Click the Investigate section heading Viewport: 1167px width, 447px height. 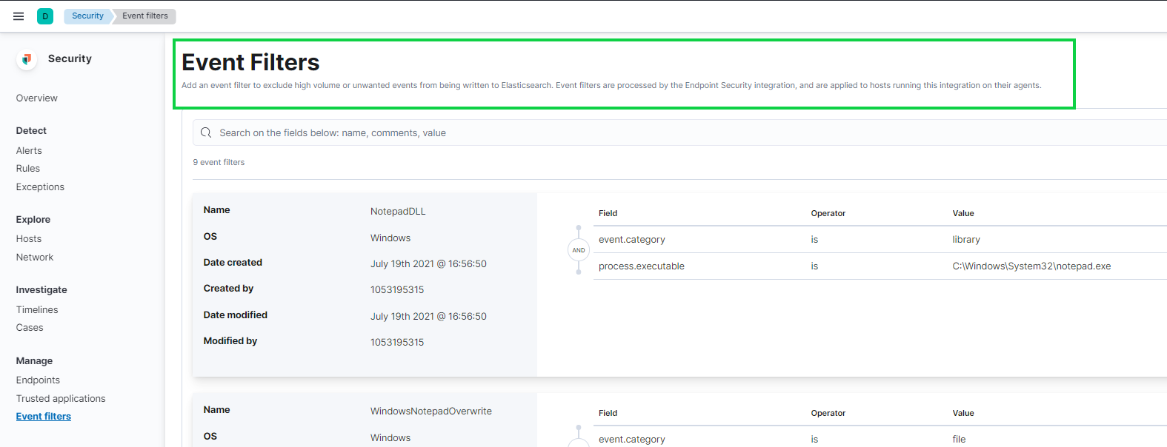point(41,289)
